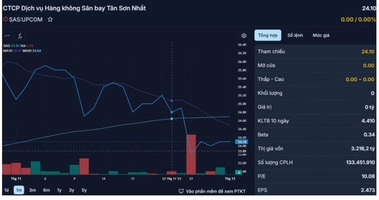The image size is (379, 200).
Task: Add SAS to favorites via star icon
Action: tap(50, 19)
